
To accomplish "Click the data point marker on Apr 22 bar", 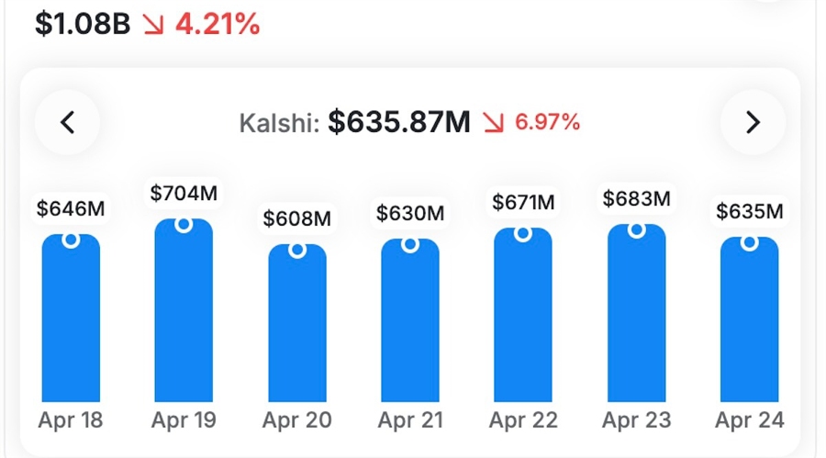I will (x=523, y=233).
